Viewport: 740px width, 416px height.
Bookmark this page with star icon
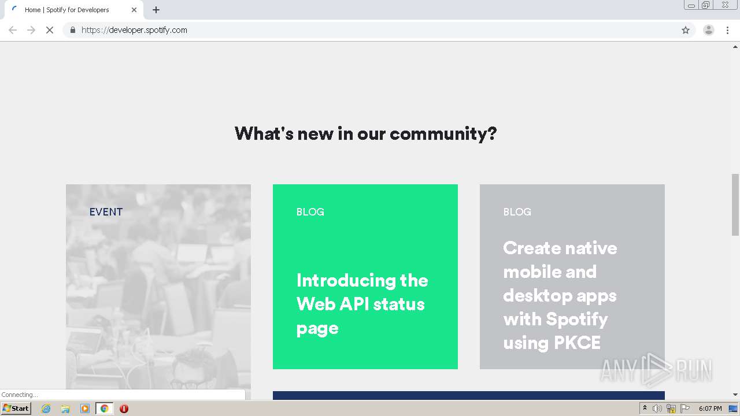(686, 30)
